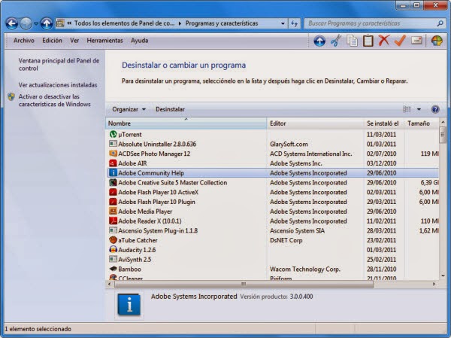Click the large blue info icon in details pane
The height and width of the screenshot is (338, 451).
tap(129, 305)
